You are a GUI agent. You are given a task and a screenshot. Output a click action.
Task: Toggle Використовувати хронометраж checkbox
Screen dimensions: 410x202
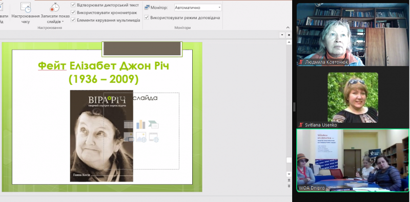point(73,12)
